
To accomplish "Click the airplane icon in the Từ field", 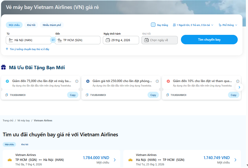I will click(x=10, y=40).
